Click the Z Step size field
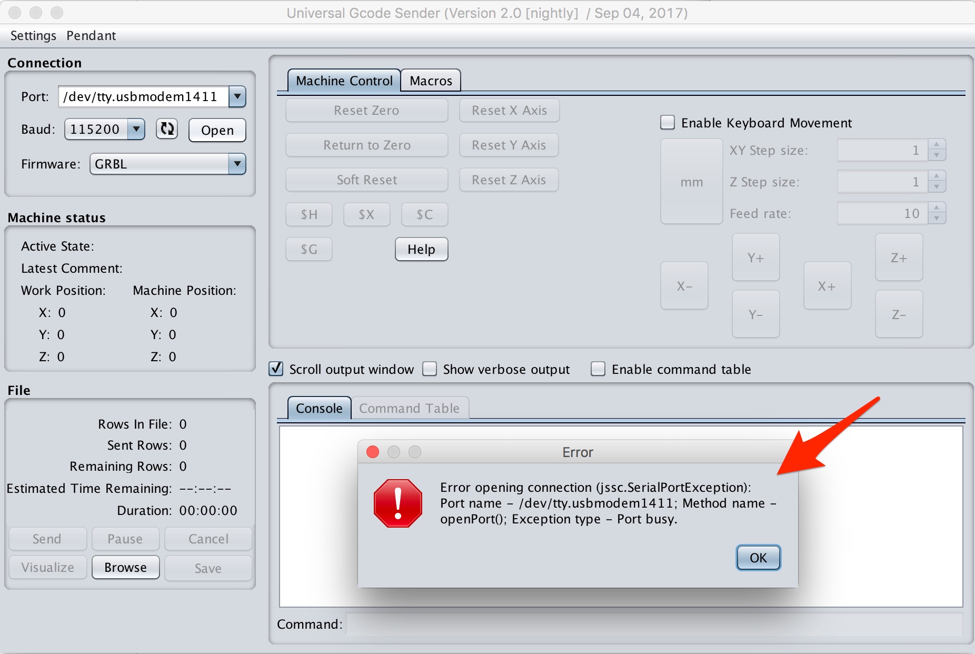The image size is (975, 654). [x=883, y=182]
